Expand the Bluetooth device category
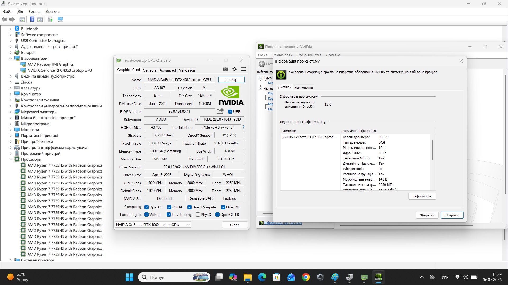This screenshot has width=508, height=285. [x=11, y=29]
